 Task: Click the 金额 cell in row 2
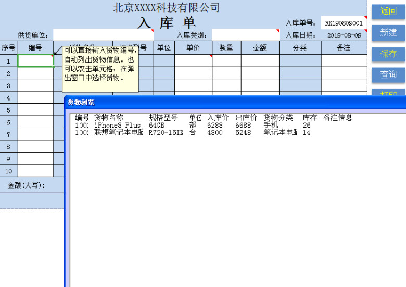260,73
